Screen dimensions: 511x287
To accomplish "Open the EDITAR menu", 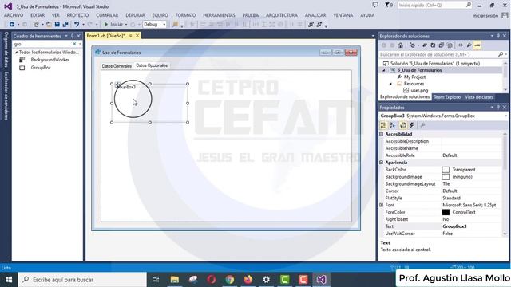I will [38, 15].
